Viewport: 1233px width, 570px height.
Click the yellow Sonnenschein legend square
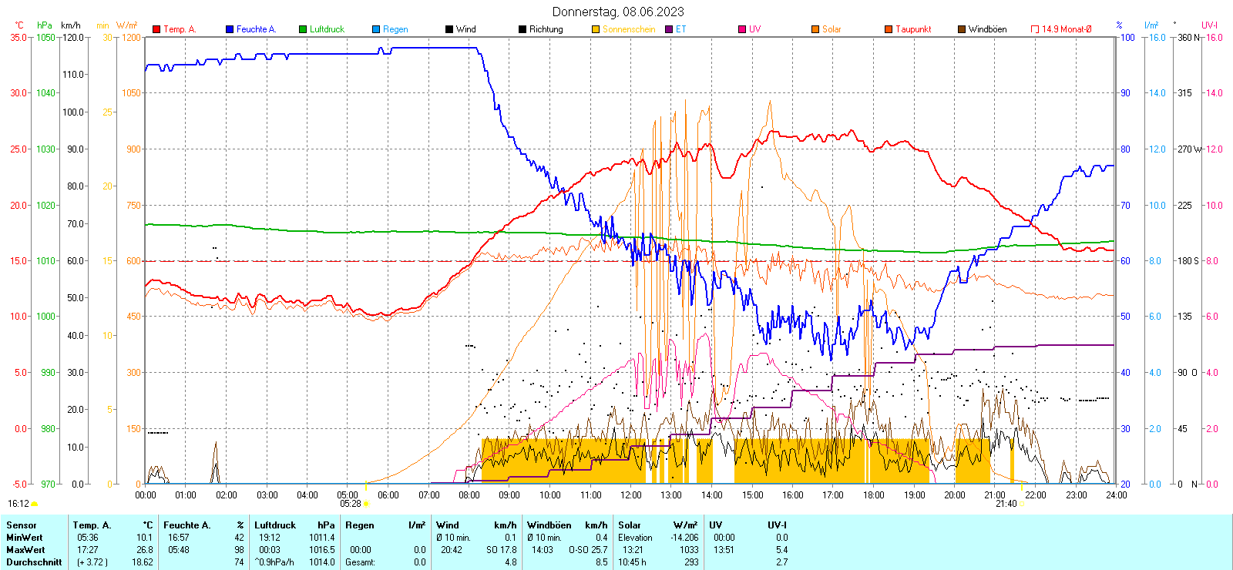click(596, 29)
